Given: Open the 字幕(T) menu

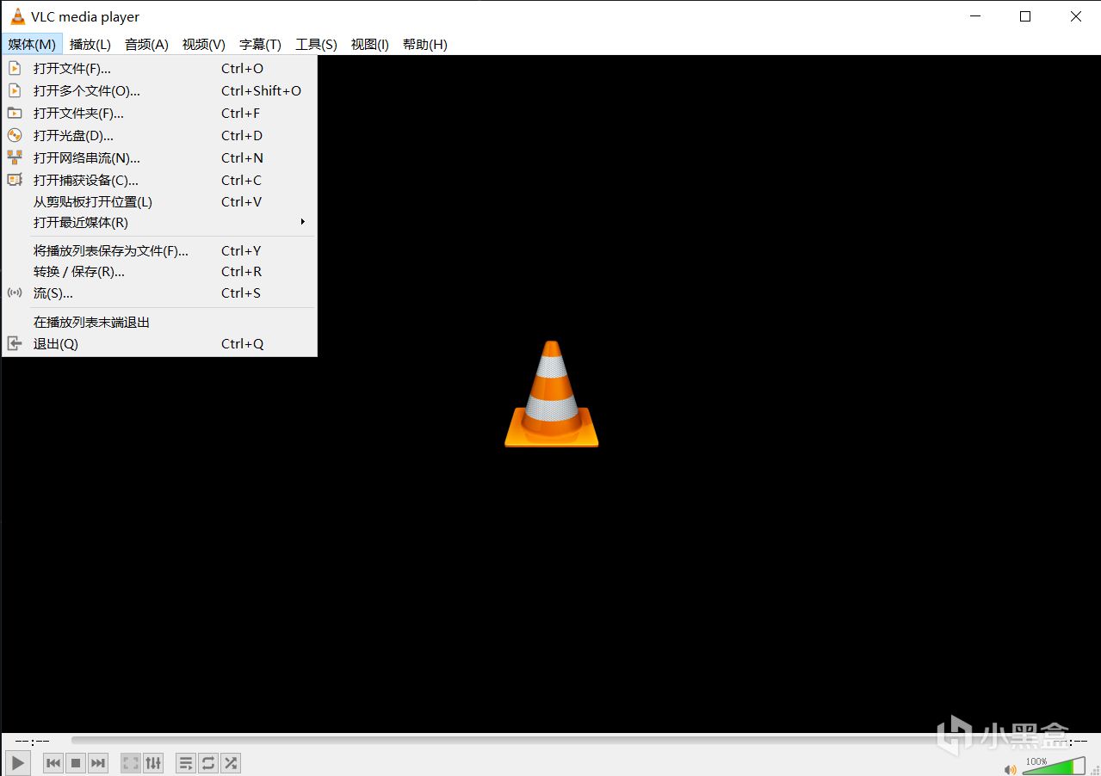Looking at the screenshot, I should click(x=260, y=44).
